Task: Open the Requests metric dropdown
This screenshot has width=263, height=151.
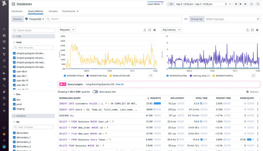Action: coord(67,30)
